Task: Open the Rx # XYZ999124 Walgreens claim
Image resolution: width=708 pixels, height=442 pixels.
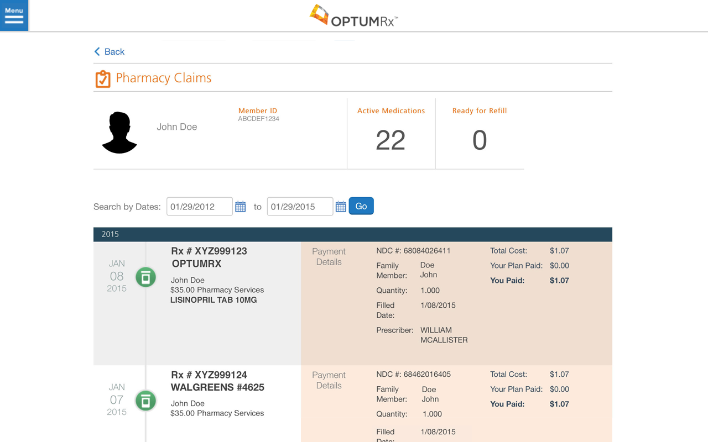Action: (x=217, y=381)
